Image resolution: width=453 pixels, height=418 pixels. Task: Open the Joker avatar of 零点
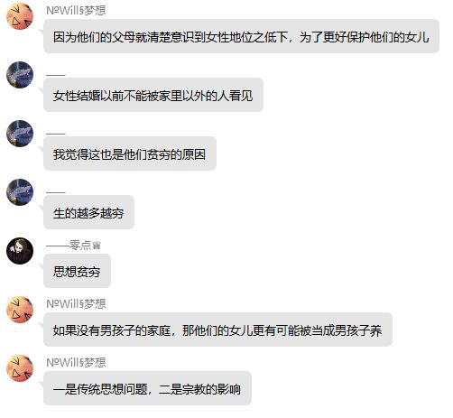(x=20, y=251)
